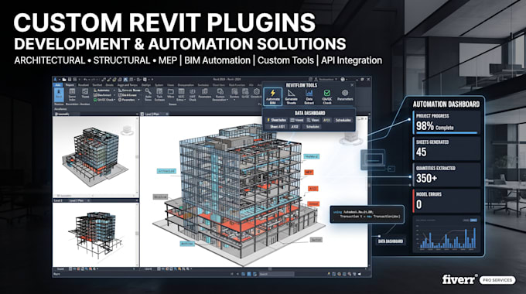Click the Pro Services badge

(x=497, y=280)
